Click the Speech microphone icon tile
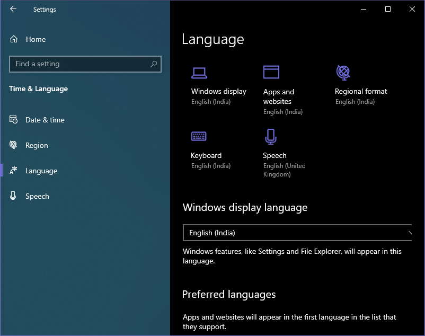The image size is (425, 336). pos(271,136)
